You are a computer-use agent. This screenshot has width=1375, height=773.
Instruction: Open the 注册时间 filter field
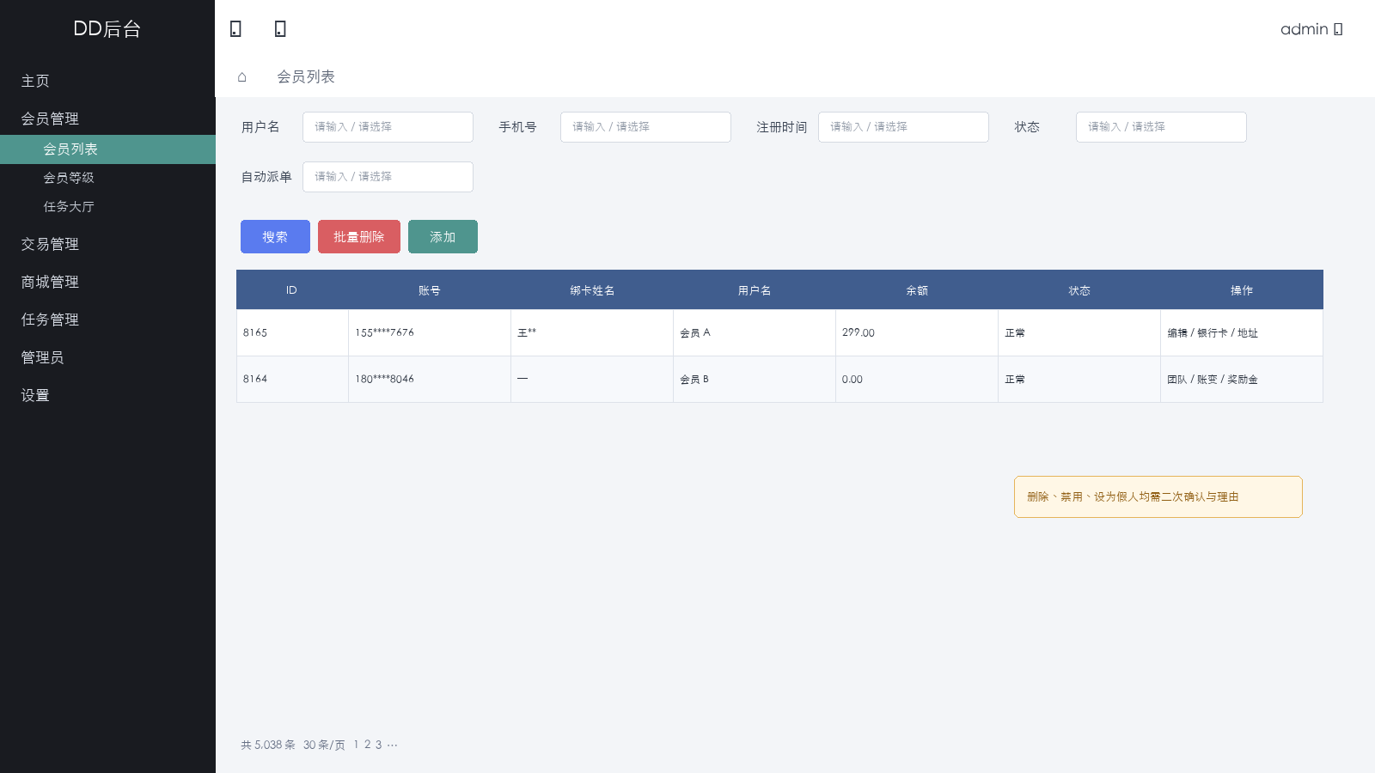point(903,127)
